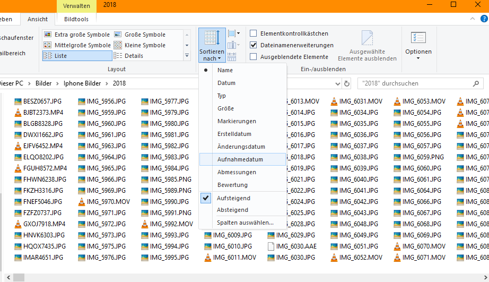The height and width of the screenshot is (282, 489).
Task: Select file GXOJ7918.MP4
Action: 40,224
